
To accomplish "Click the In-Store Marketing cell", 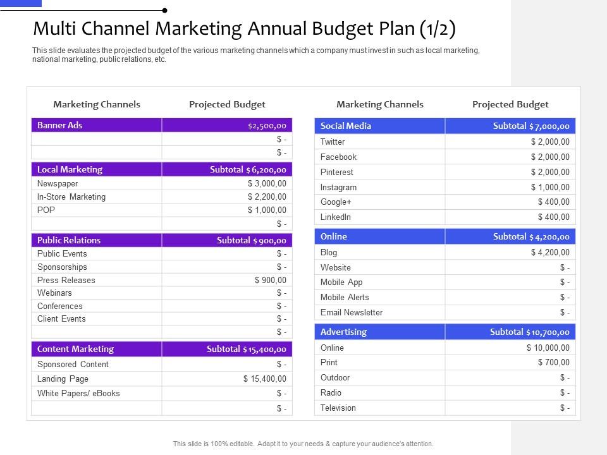I will pyautogui.click(x=71, y=197).
